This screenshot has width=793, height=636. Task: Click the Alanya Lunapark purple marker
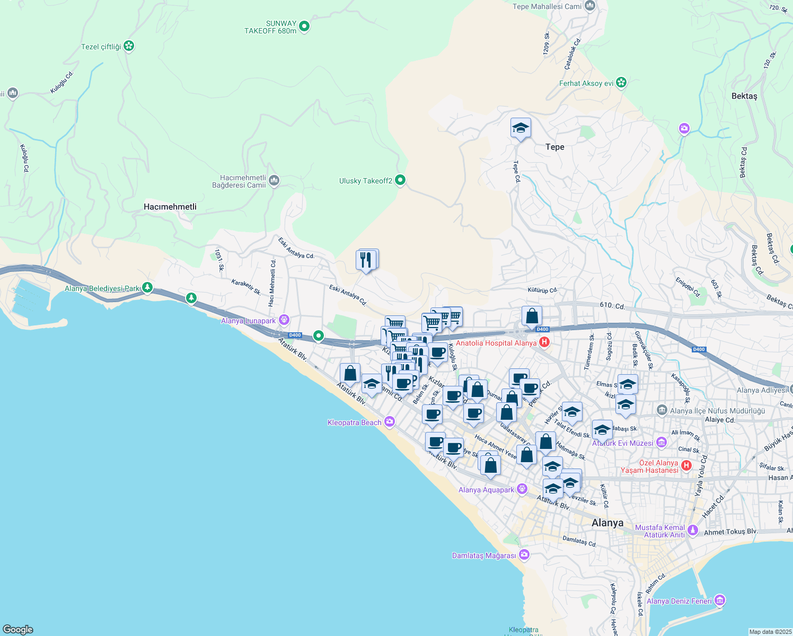(x=284, y=320)
